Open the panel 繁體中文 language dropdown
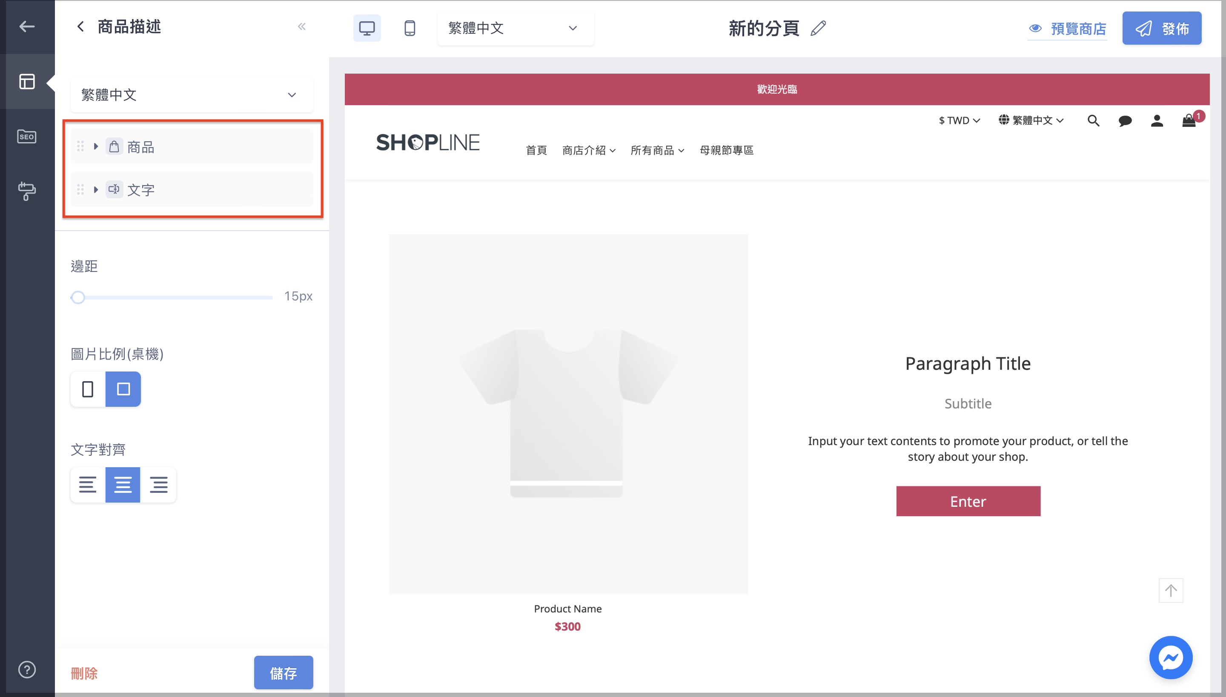Screen dimensions: 1226x697 coord(192,95)
